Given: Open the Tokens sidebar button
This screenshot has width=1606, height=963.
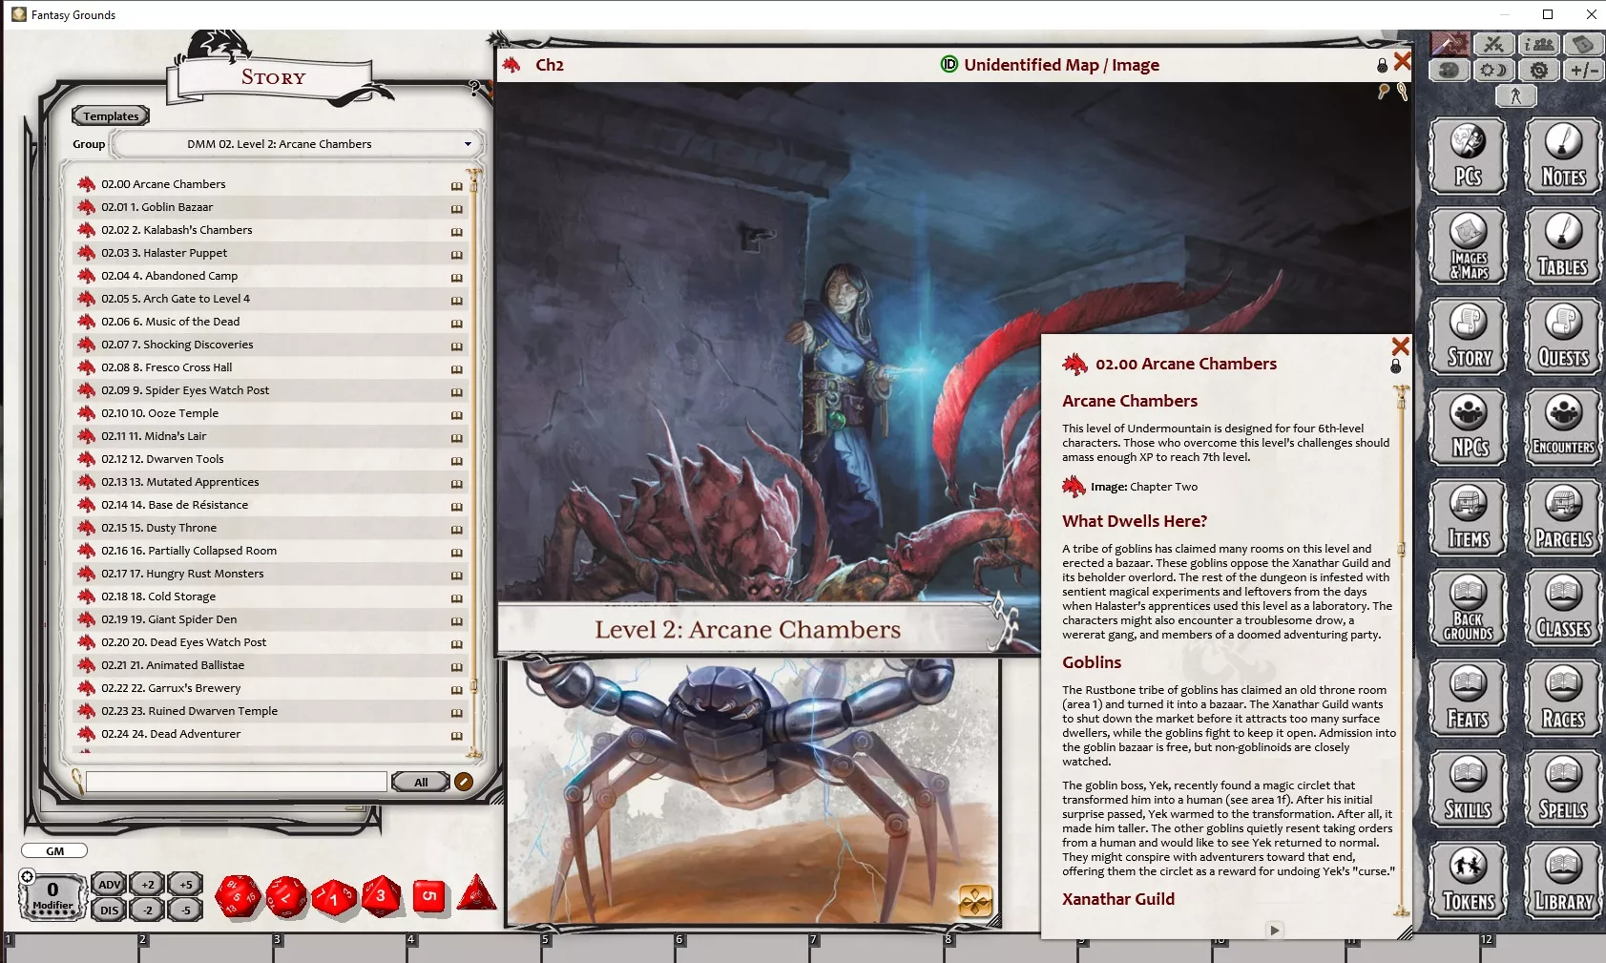Looking at the screenshot, I should coord(1468,881).
